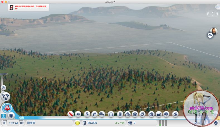Click the 50,000 treasury balance
Image resolution: width=220 pixels, height=127 pixels.
(92, 123)
